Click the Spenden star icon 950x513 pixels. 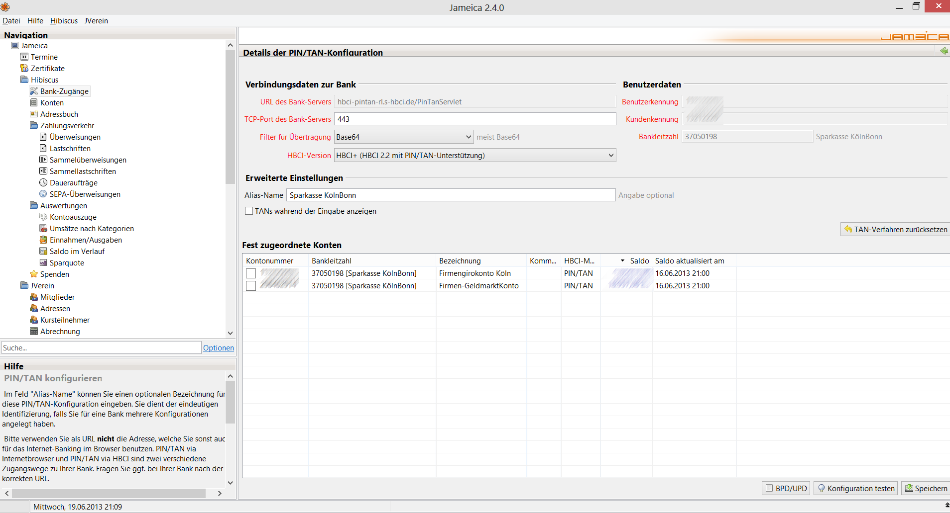[x=34, y=274]
